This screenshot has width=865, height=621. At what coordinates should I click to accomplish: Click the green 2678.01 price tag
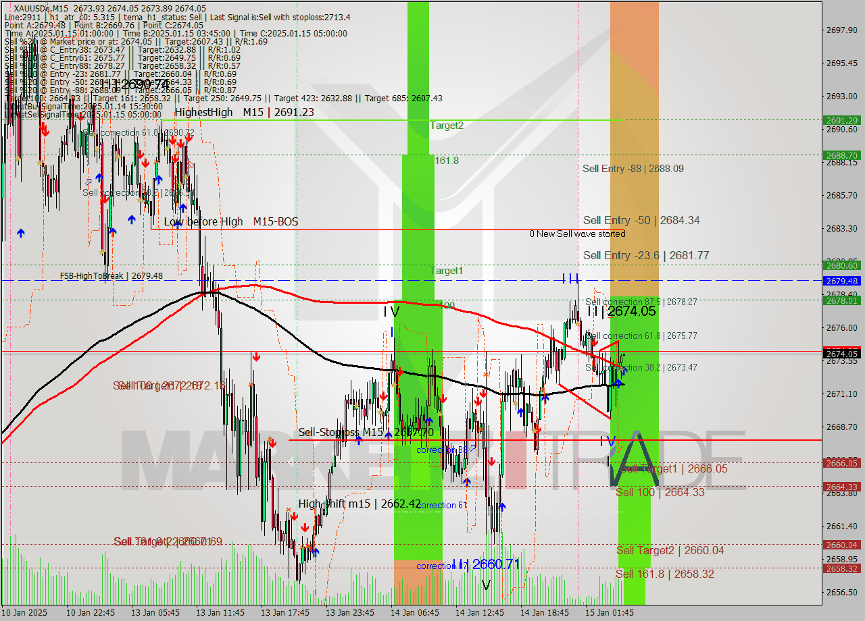[x=841, y=300]
